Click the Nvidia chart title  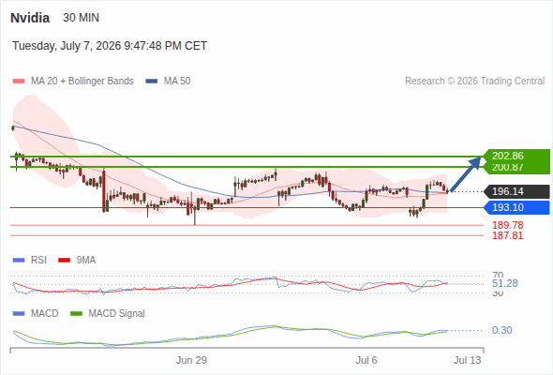pos(30,18)
